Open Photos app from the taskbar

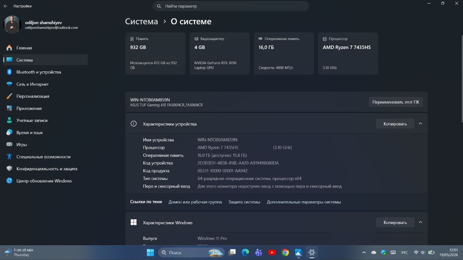(298, 252)
